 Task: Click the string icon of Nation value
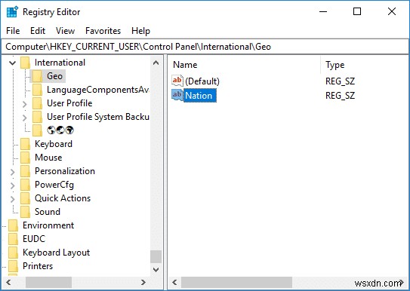pyautogui.click(x=177, y=95)
